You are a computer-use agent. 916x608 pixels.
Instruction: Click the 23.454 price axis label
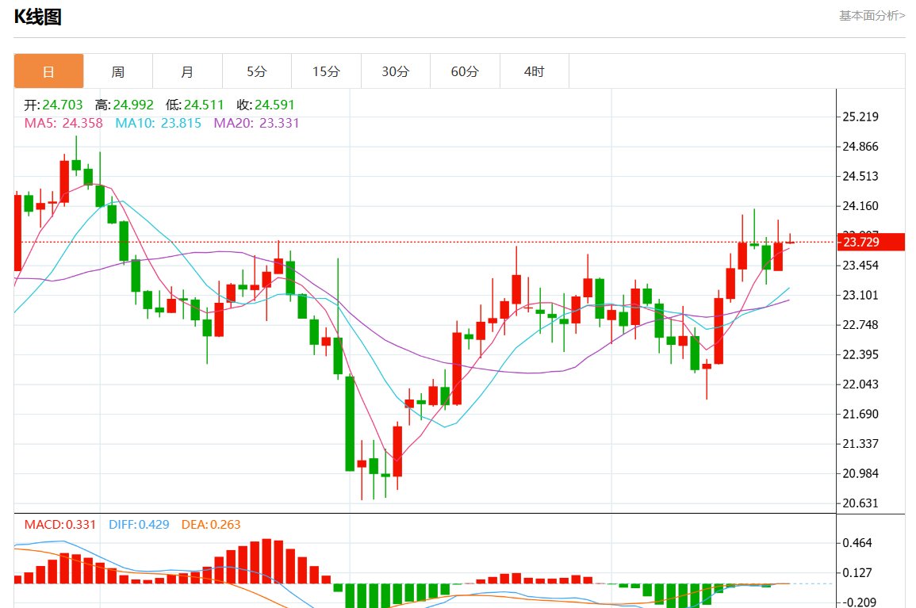pyautogui.click(x=860, y=266)
